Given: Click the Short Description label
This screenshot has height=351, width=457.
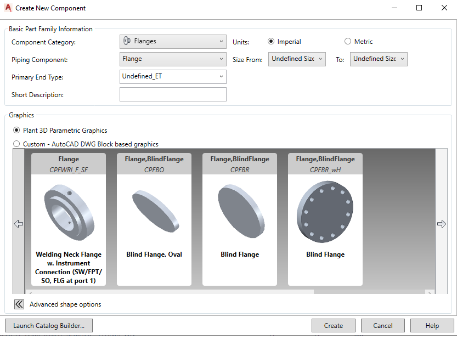Looking at the screenshot, I should 37,95.
